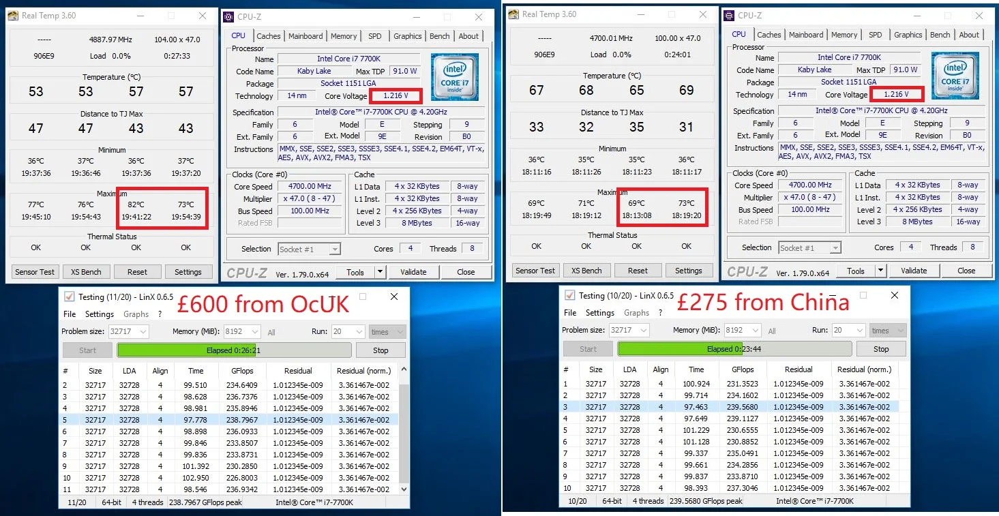Click Real Temp title icon in 4700.01 MHz window

pyautogui.click(x=514, y=14)
